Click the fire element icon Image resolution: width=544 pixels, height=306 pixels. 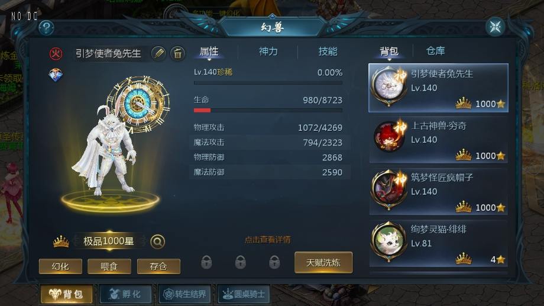click(x=56, y=53)
